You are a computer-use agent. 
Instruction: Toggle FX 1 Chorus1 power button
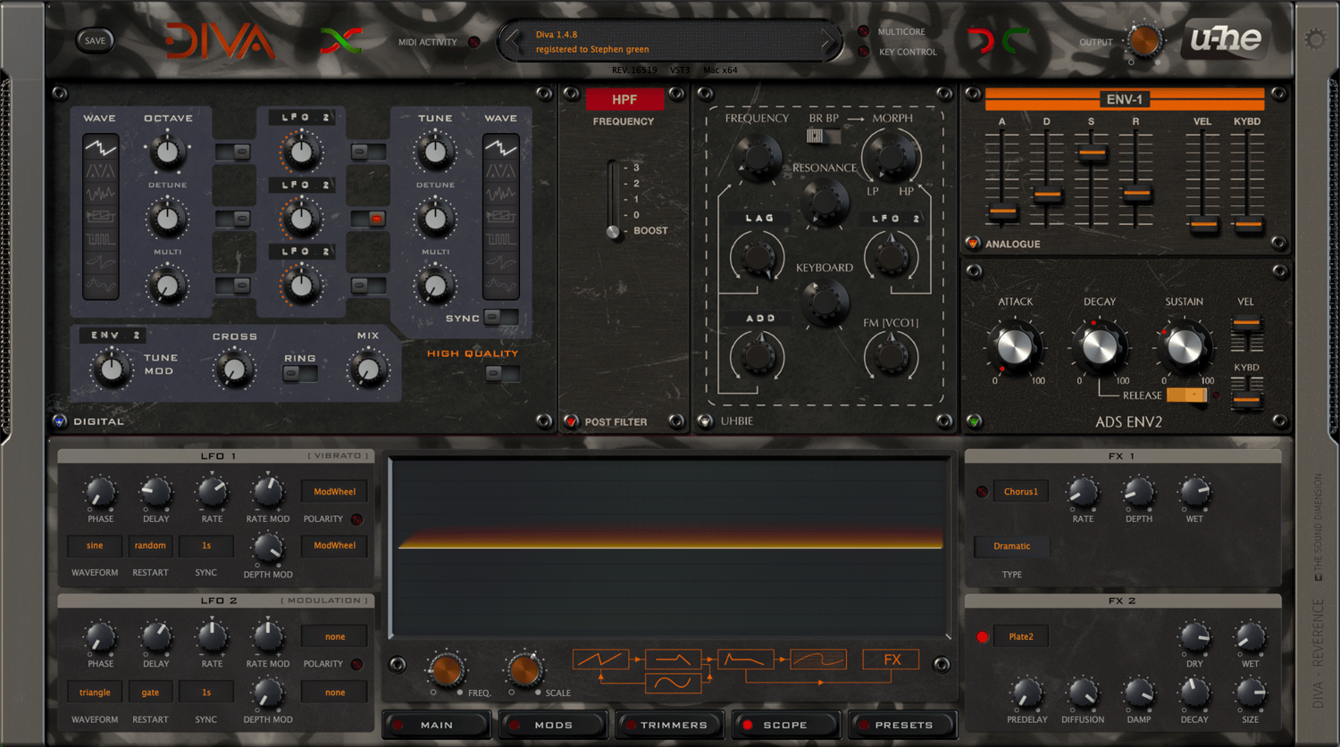982,492
